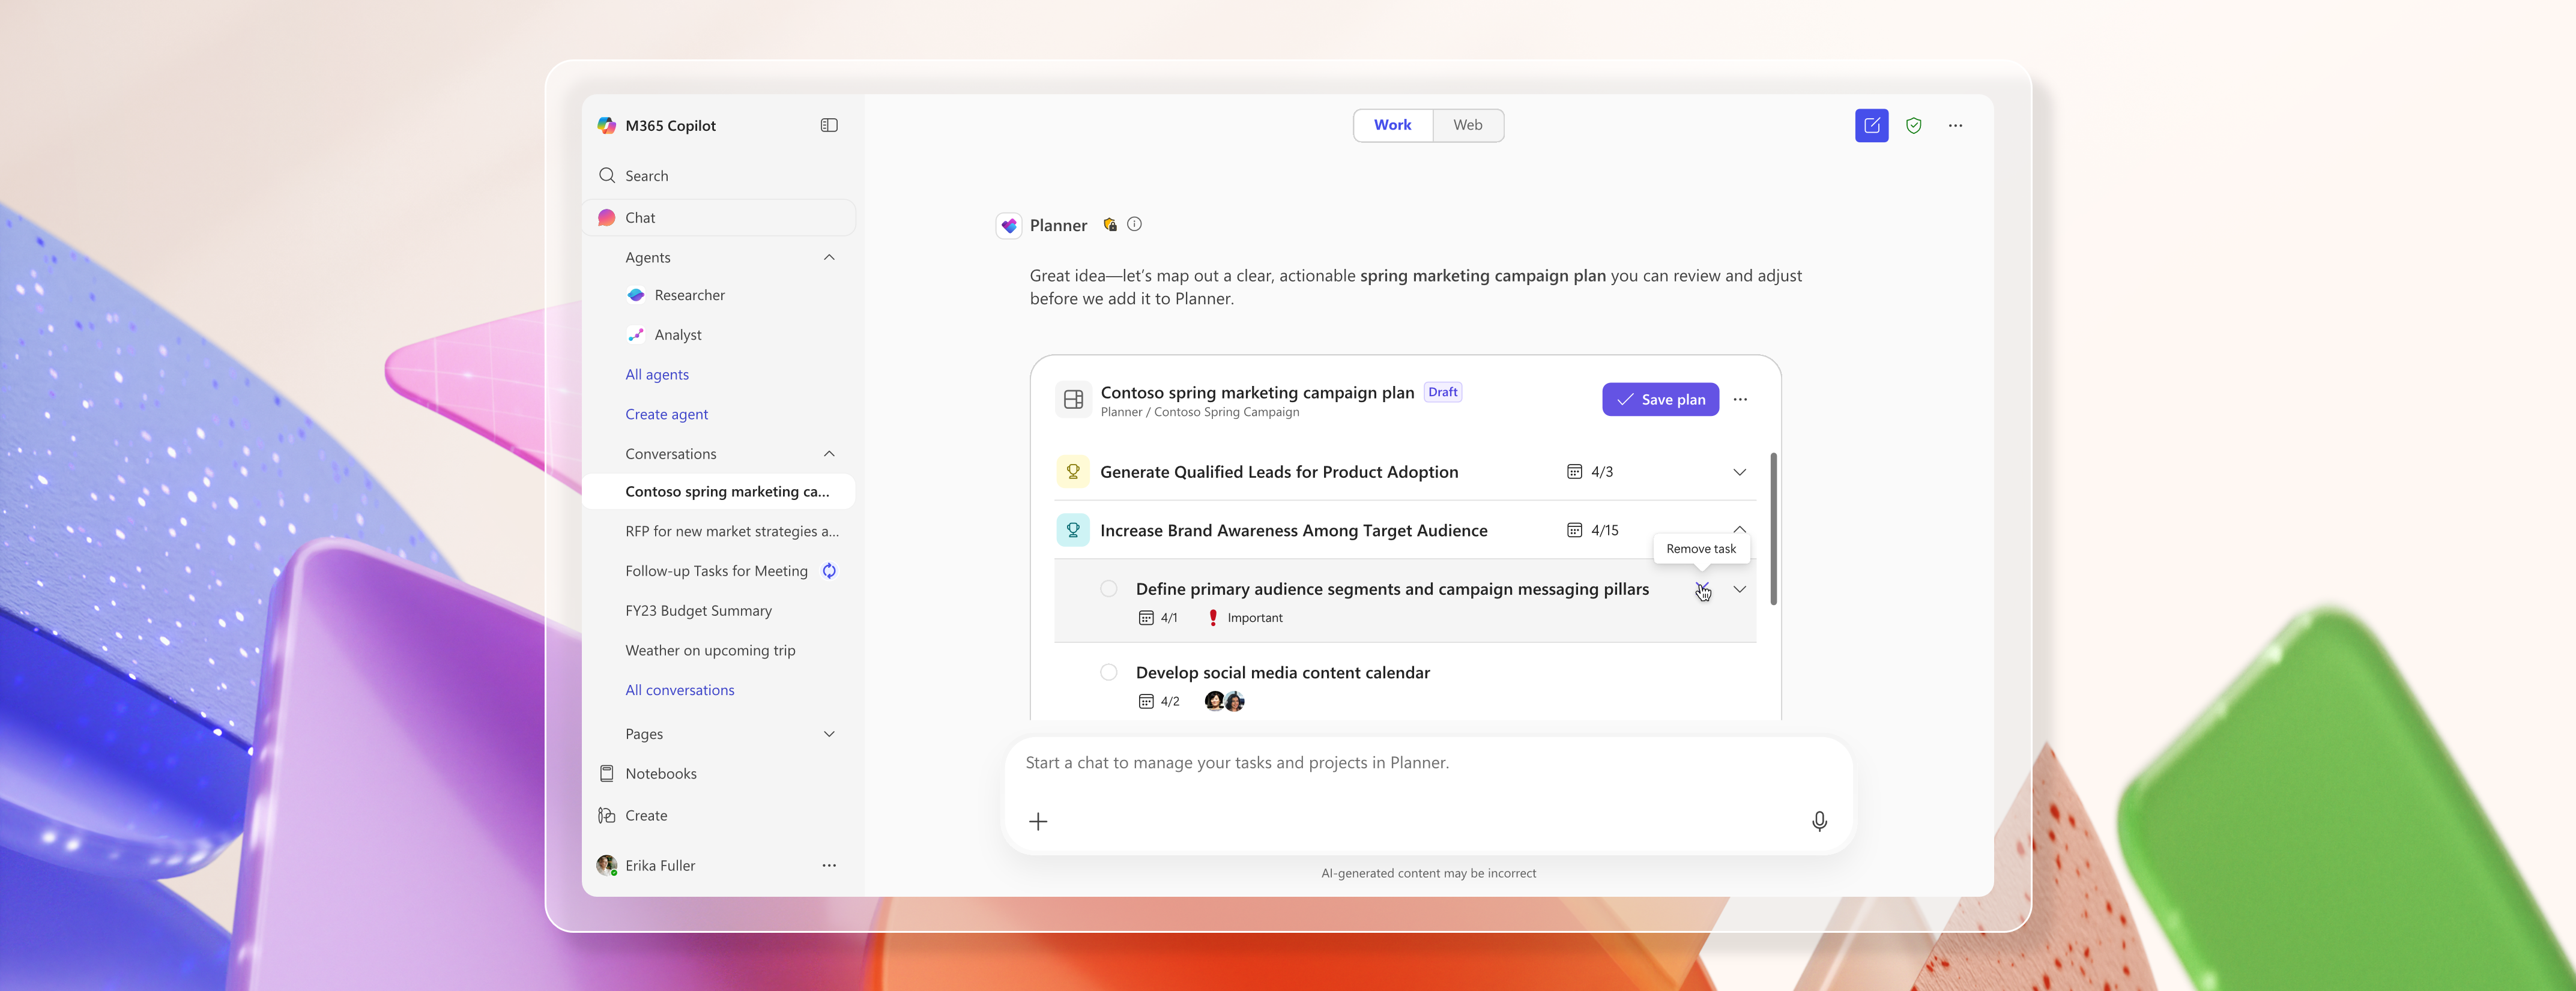Image resolution: width=2576 pixels, height=991 pixels.
Task: Click sync icon beside Follow-up Tasks for Meeting
Action: click(x=829, y=571)
